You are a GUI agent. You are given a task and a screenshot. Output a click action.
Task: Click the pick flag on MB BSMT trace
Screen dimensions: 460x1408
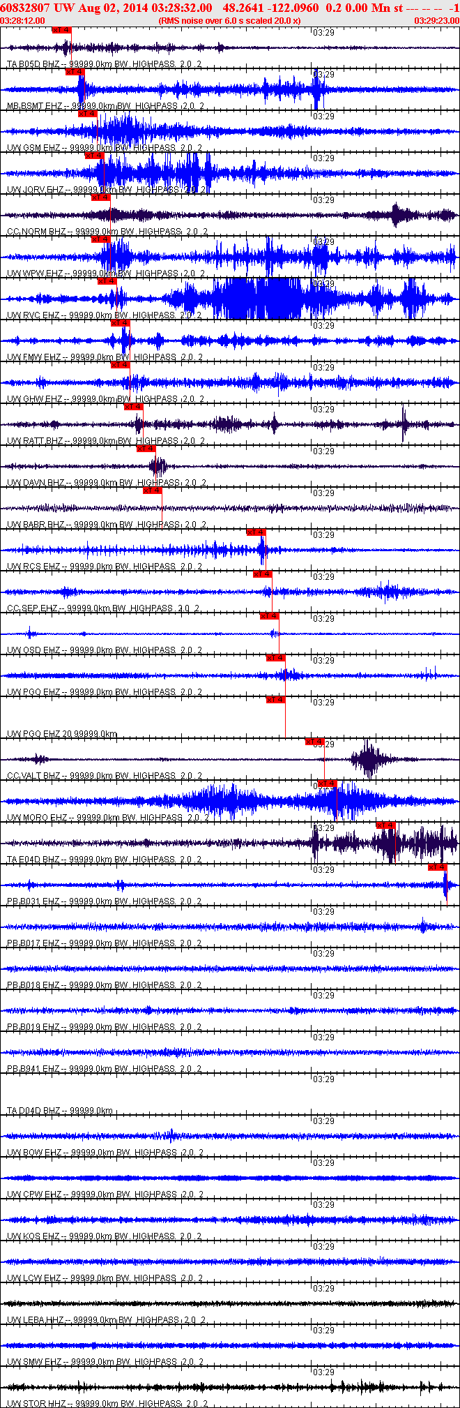[x=75, y=72]
